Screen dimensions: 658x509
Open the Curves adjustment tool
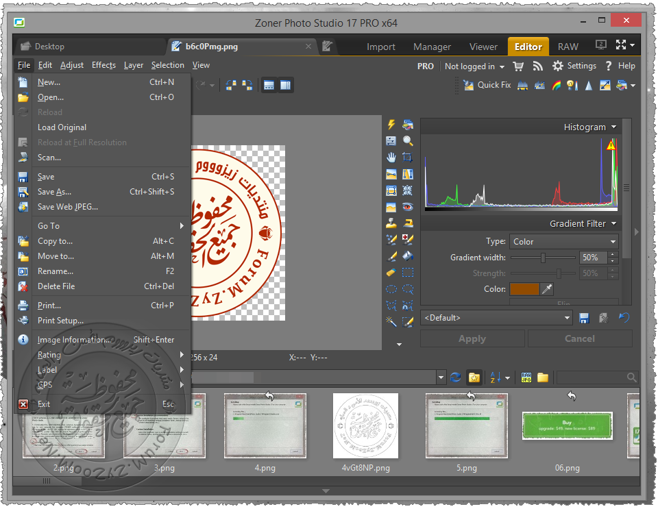click(539, 86)
